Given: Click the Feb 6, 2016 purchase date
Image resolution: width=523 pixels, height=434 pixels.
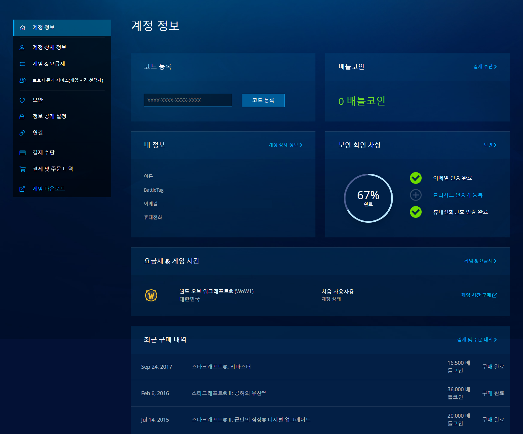Looking at the screenshot, I should (155, 393).
